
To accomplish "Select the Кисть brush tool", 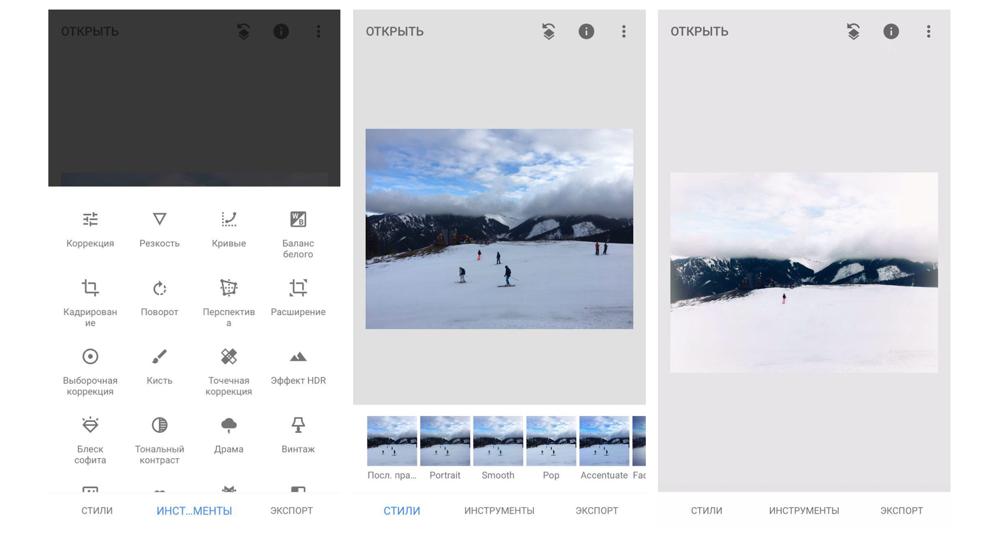I will coord(159,366).
